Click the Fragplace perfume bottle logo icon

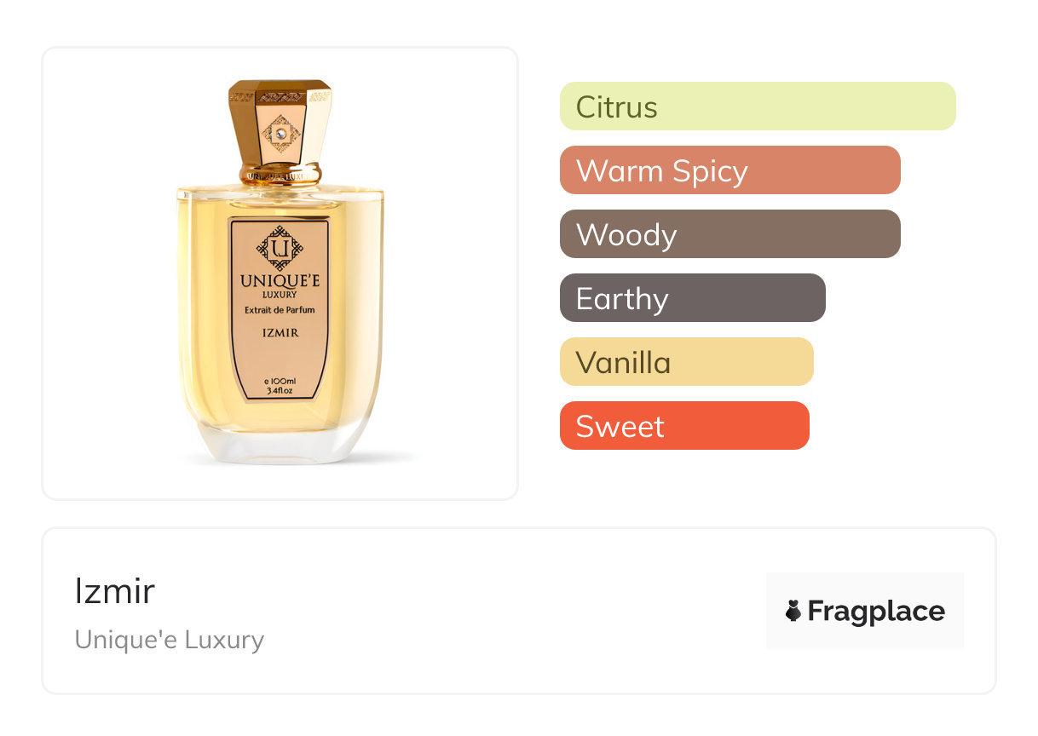[793, 611]
